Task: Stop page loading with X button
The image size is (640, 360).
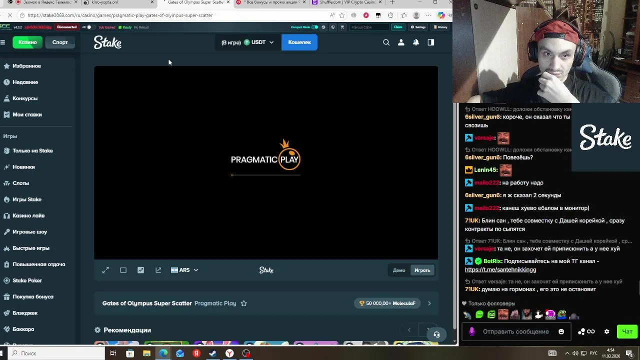Action: (9, 15)
